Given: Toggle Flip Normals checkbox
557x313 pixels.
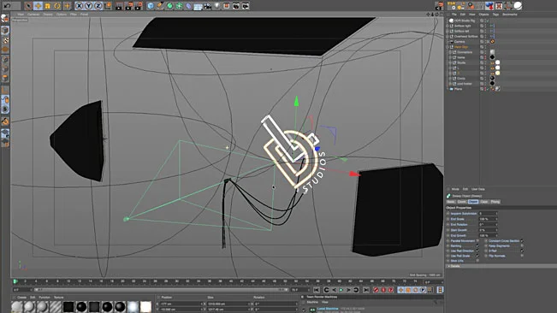Looking at the screenshot, I should pyautogui.click(x=522, y=256).
